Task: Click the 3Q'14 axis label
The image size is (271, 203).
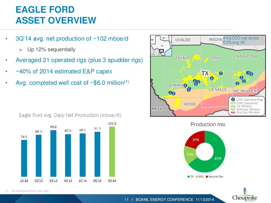Action: click(112, 181)
